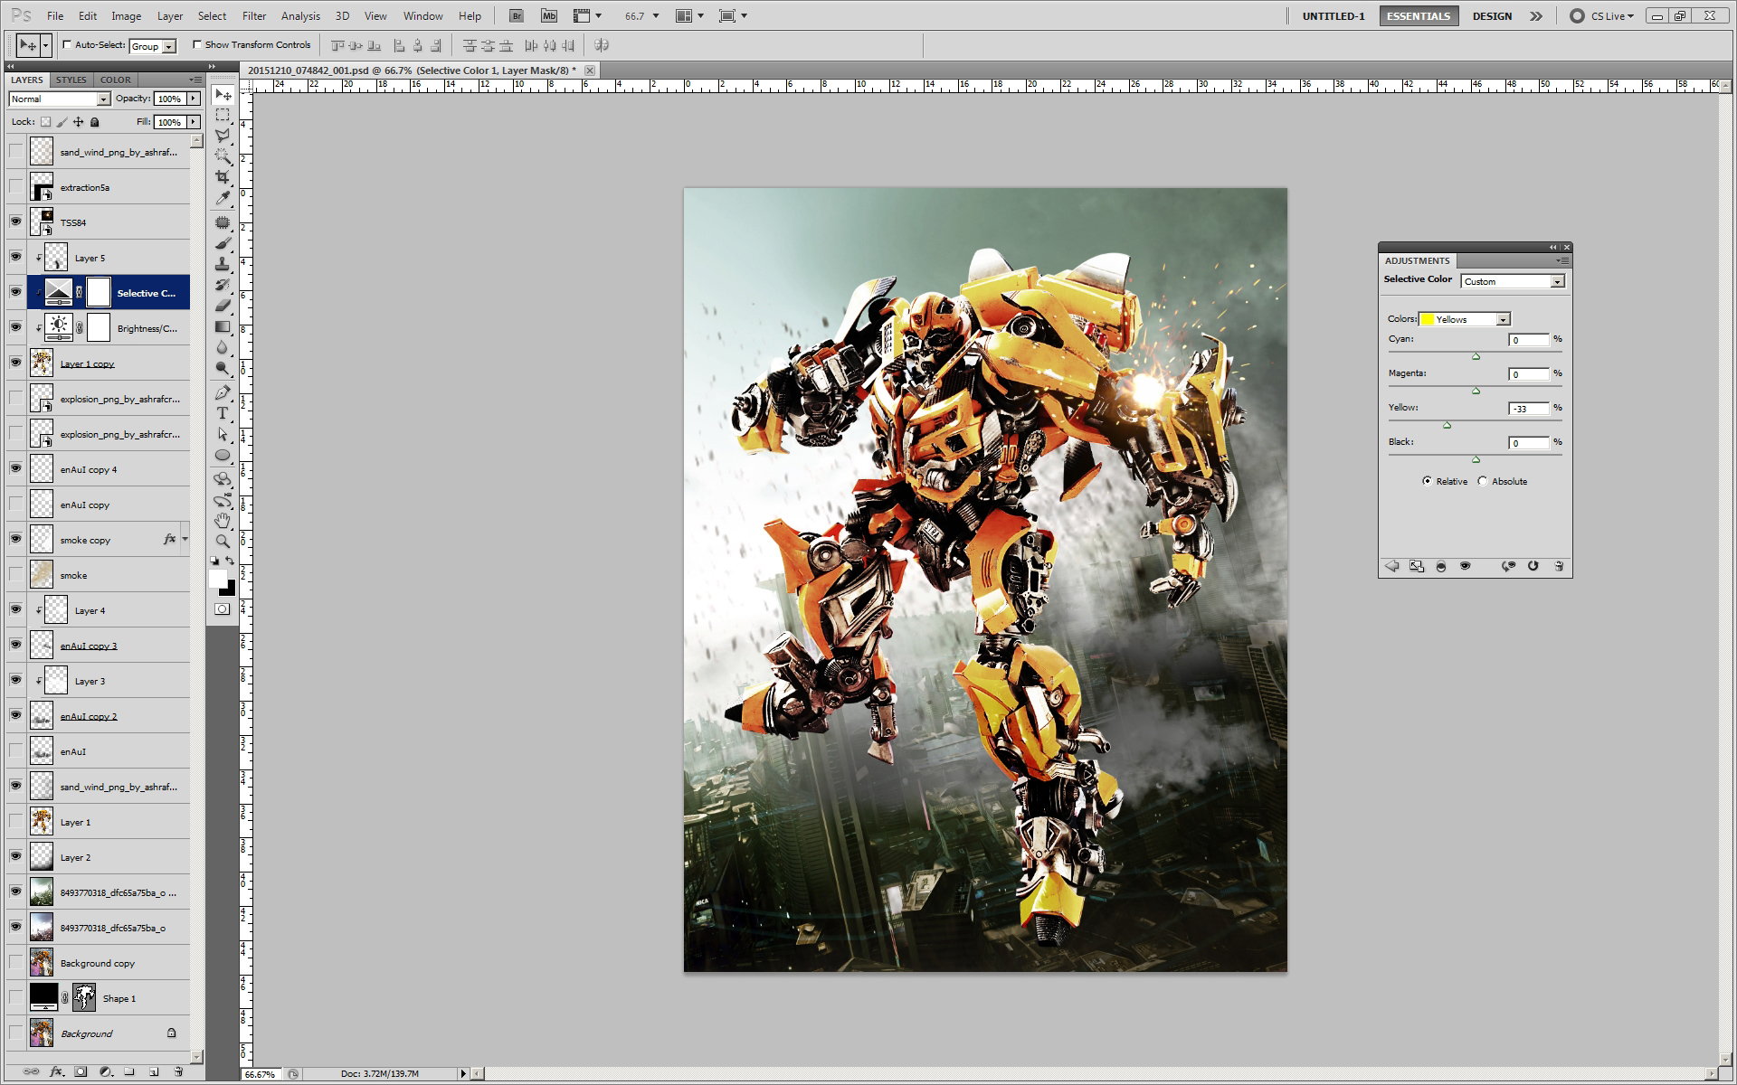1737x1085 pixels.
Task: Launch Mini Bridge from the top bar
Action: 549,15
